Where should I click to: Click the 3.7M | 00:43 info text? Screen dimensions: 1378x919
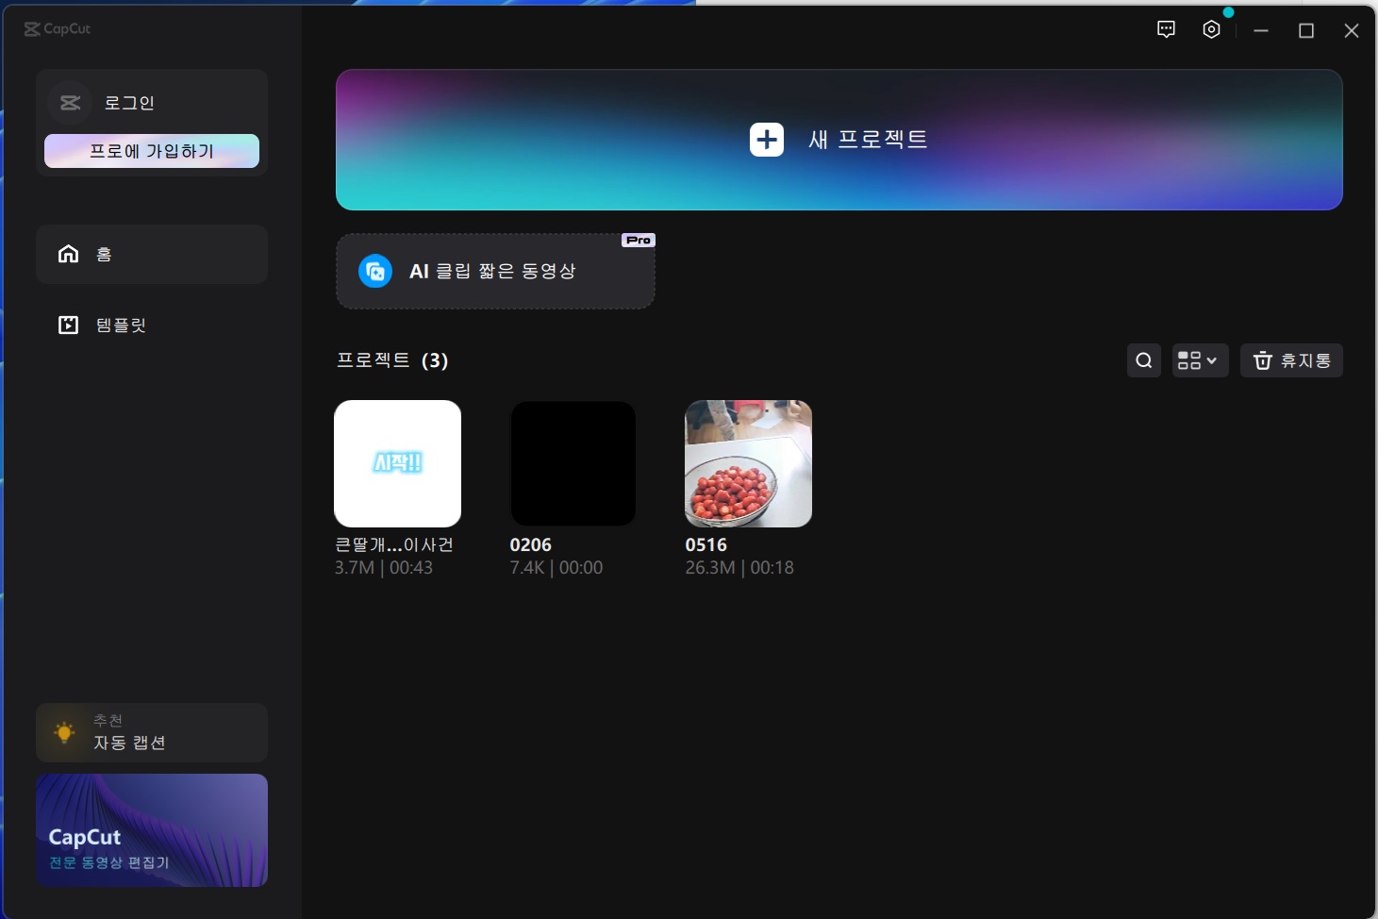384,568
